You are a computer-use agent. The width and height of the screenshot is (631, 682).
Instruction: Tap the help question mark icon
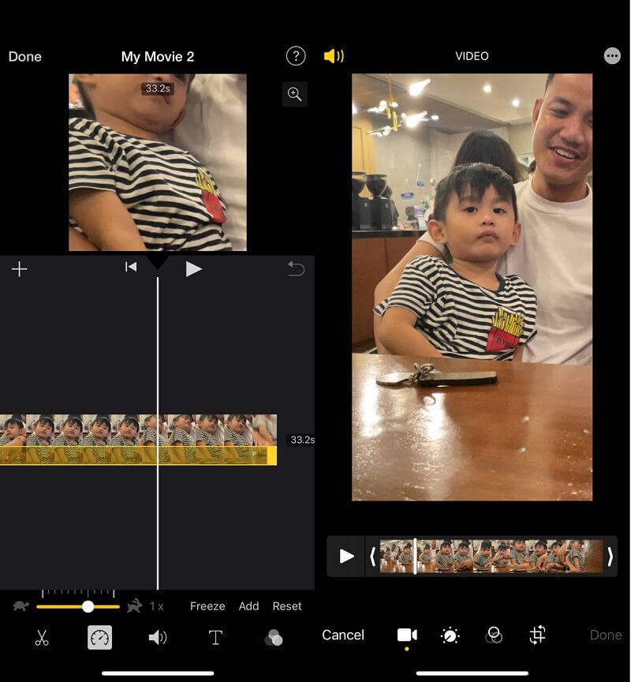[x=295, y=56]
